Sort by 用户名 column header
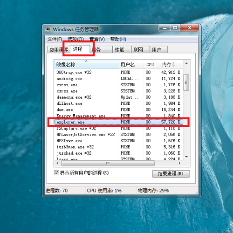The height and width of the screenshot is (233, 233). point(130,64)
